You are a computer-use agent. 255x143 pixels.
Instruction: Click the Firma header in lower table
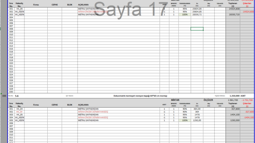point(36,105)
